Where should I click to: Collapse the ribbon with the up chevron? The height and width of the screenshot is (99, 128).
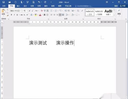click(126, 19)
